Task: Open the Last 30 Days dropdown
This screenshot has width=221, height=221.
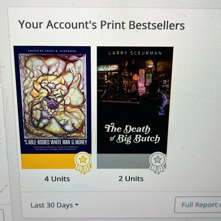Action: tap(55, 205)
